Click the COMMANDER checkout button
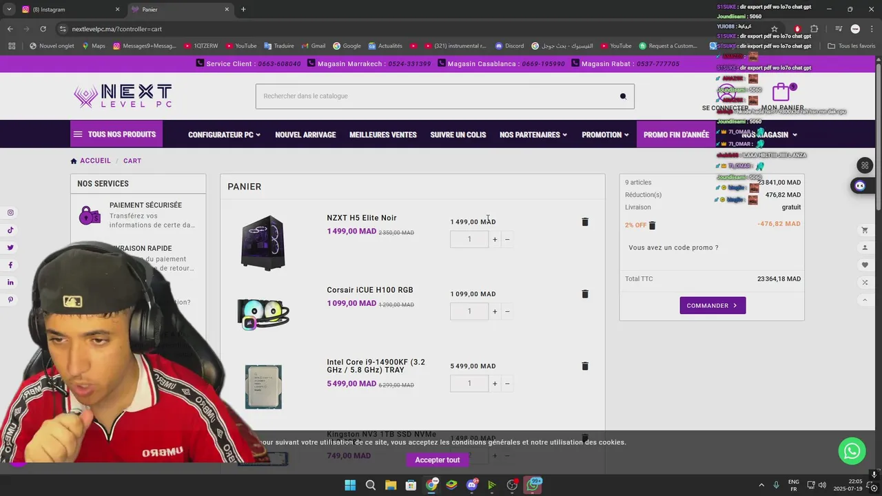 tap(712, 305)
